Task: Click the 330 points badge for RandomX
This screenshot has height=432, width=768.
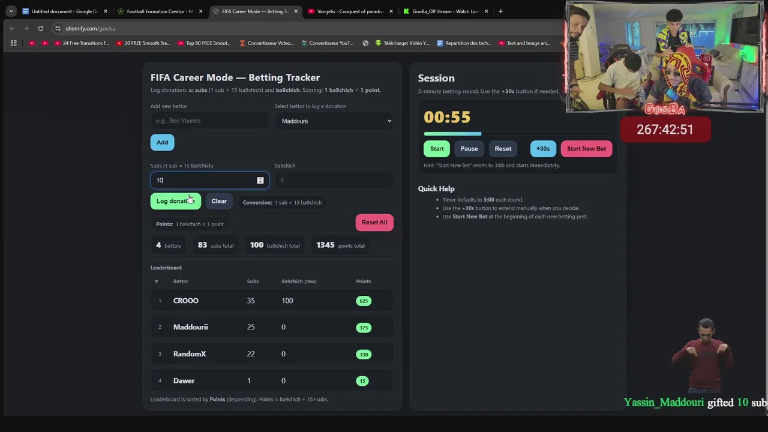Action: [364, 354]
